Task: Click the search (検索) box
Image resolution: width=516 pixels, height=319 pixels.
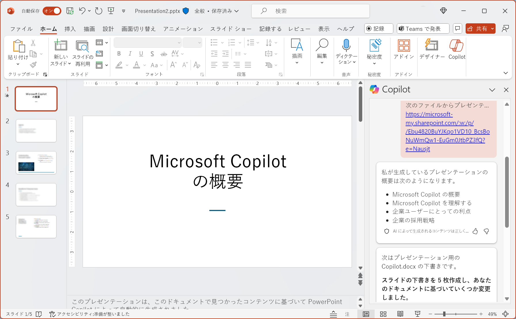Action: tap(310, 11)
